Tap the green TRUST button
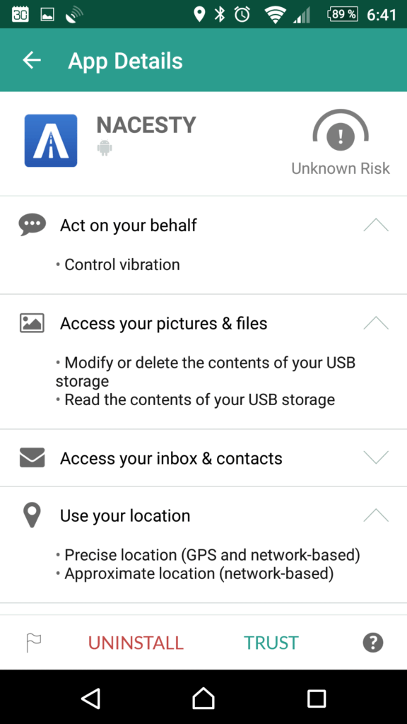Viewport: 407px width, 724px height. [271, 643]
